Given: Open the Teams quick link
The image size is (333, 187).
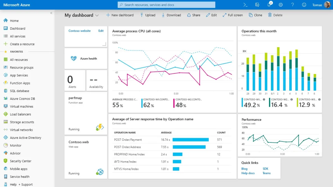Looking at the screenshot, I should [x=266, y=173].
